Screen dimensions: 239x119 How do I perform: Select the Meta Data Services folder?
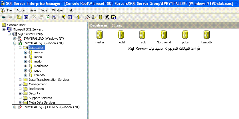point(42,102)
